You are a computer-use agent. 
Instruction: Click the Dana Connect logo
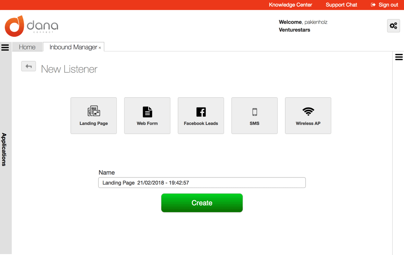tap(31, 26)
